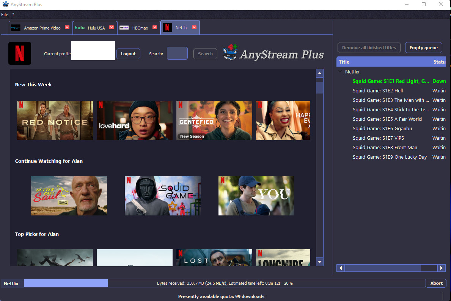Click the Status column header in queue
451x301 pixels.
439,62
